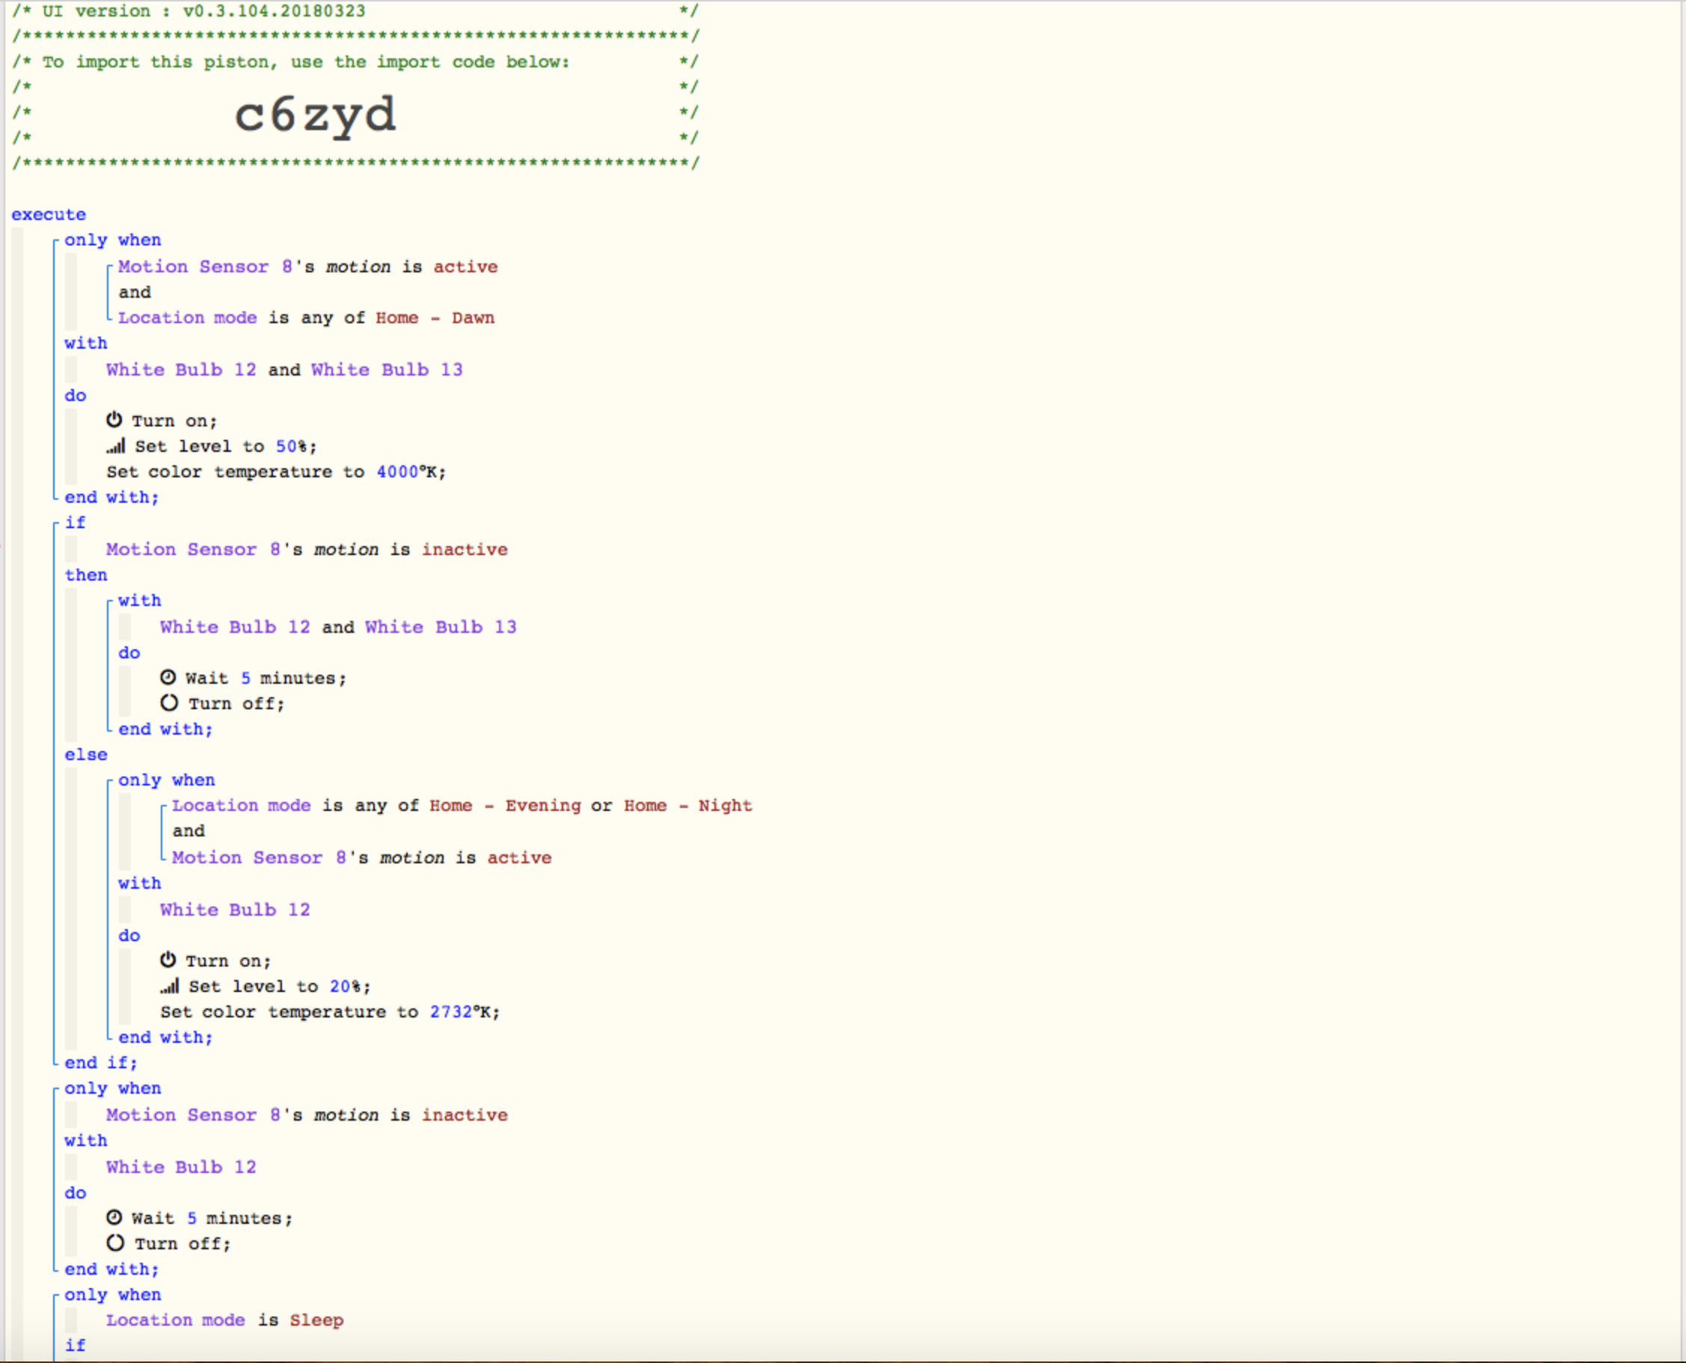
Task: Select 'Set color temperature to 2732°K' statement
Action: tap(330, 1012)
